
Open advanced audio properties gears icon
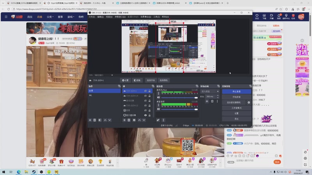tap(158, 120)
